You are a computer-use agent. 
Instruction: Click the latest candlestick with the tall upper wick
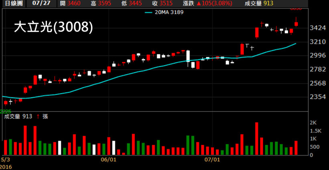point(296,22)
